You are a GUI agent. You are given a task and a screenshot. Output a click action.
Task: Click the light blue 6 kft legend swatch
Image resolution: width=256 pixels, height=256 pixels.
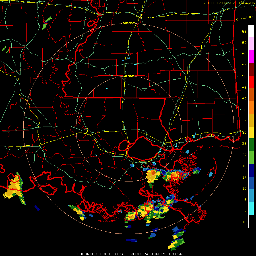click(x=251, y=196)
